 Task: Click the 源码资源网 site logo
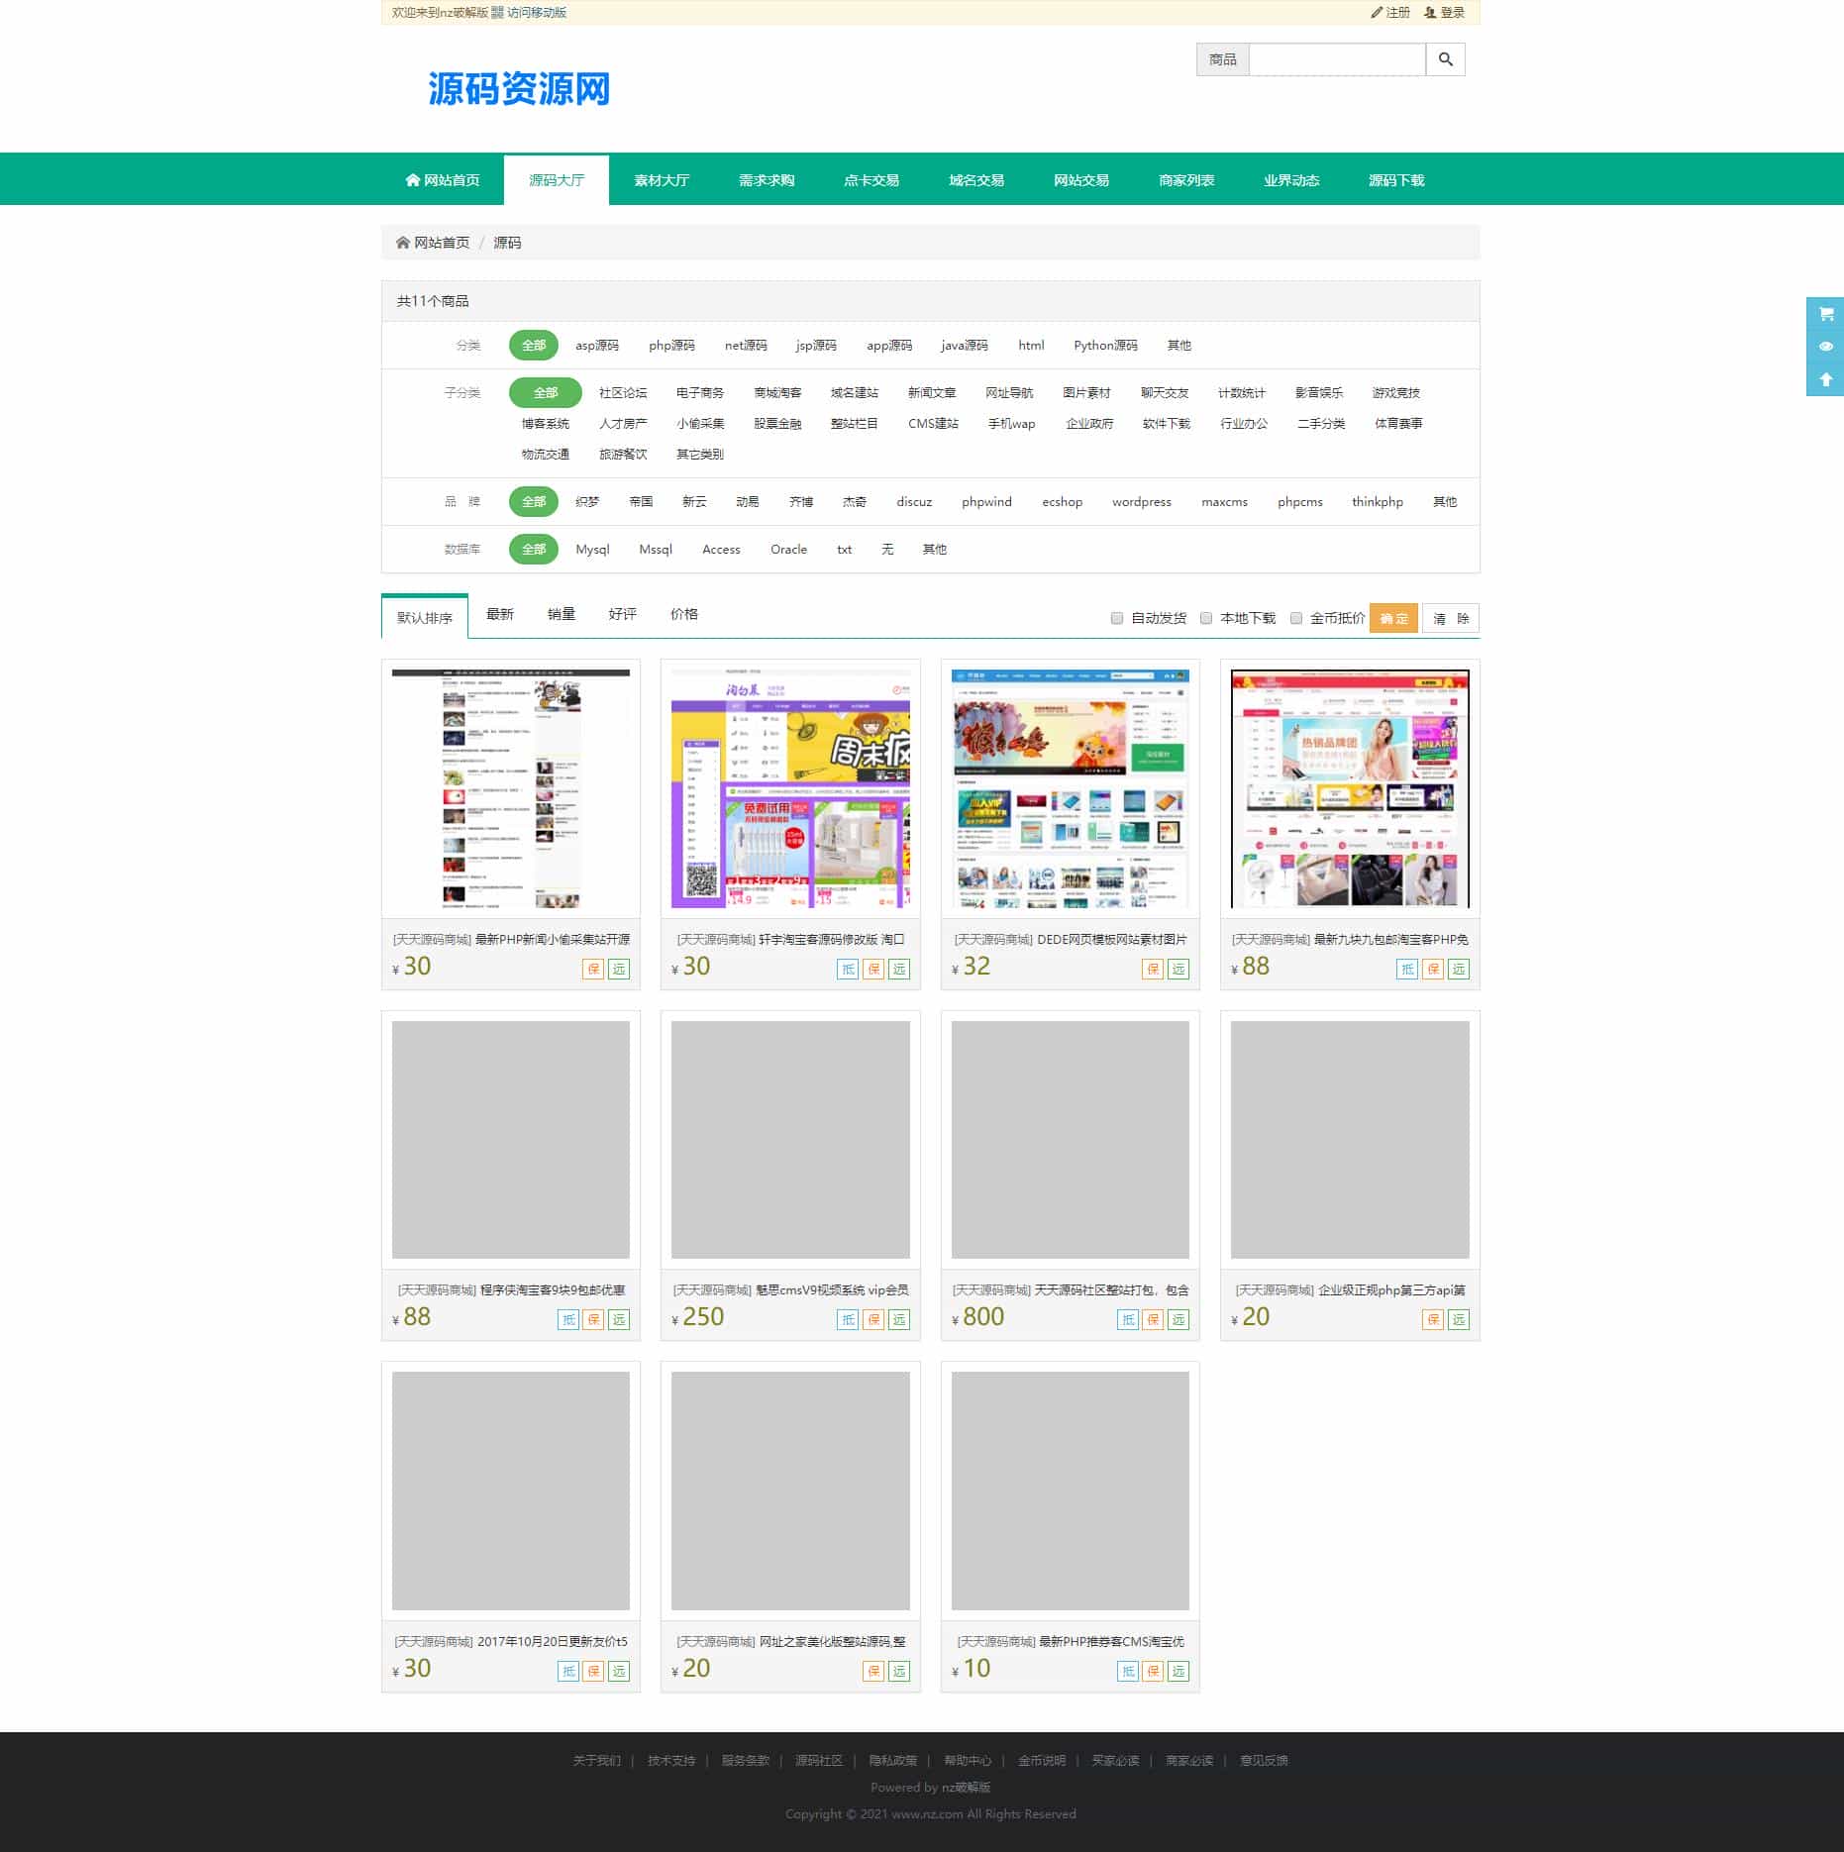(x=518, y=89)
